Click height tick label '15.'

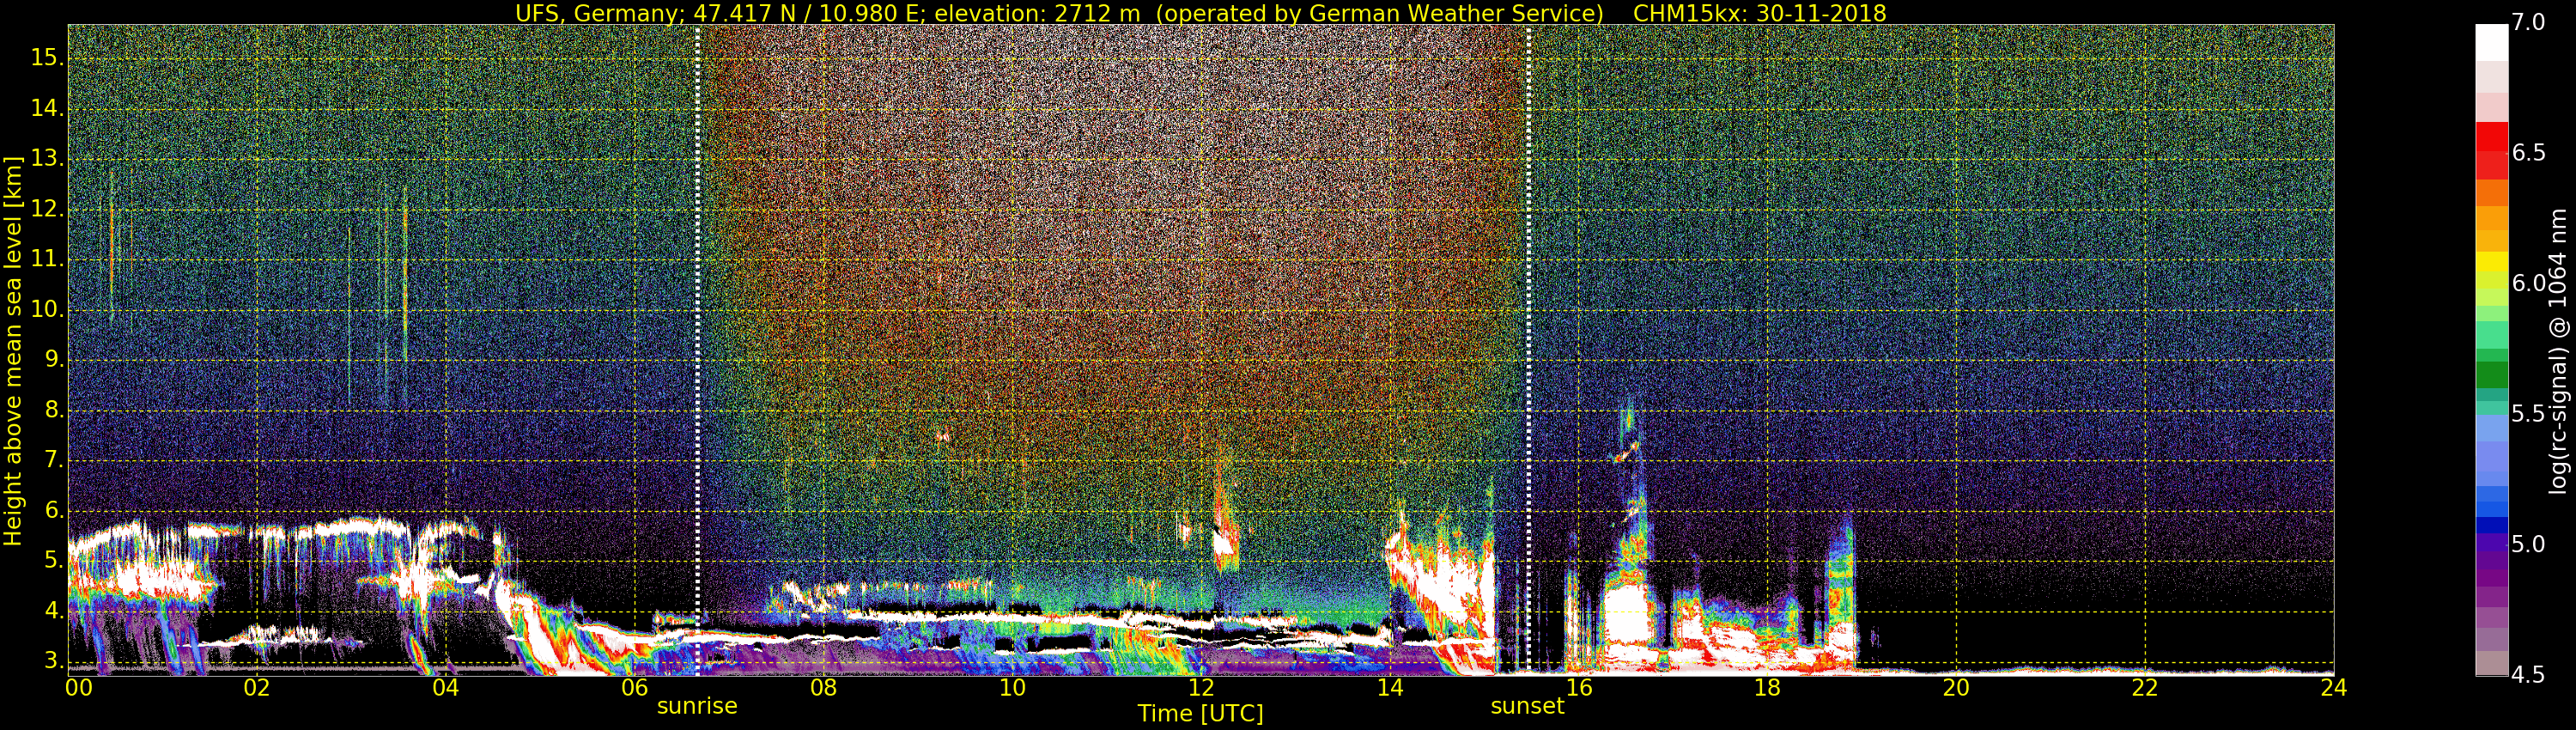click(47, 58)
